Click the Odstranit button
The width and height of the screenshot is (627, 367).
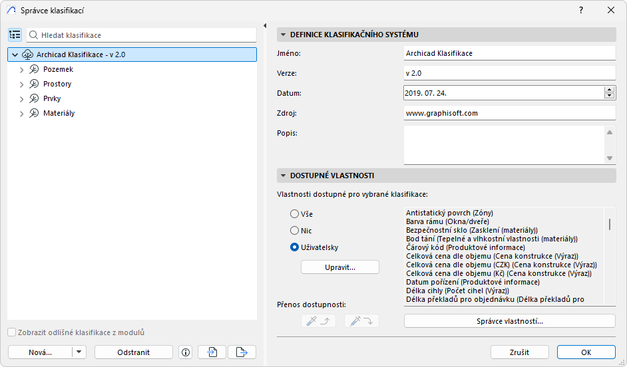[x=134, y=352]
